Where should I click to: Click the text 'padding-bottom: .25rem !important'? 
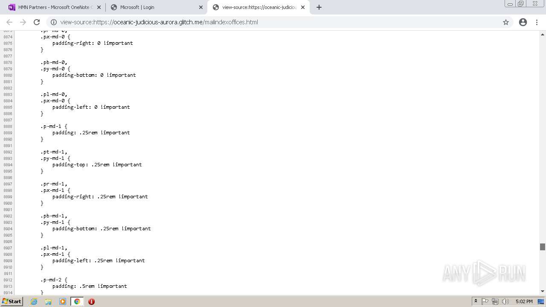click(x=102, y=229)
